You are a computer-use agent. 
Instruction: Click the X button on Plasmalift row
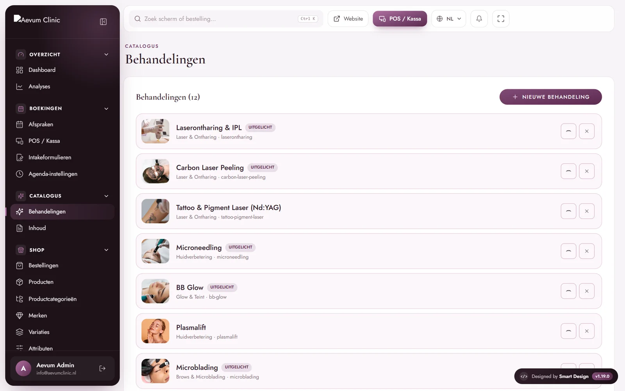click(587, 331)
